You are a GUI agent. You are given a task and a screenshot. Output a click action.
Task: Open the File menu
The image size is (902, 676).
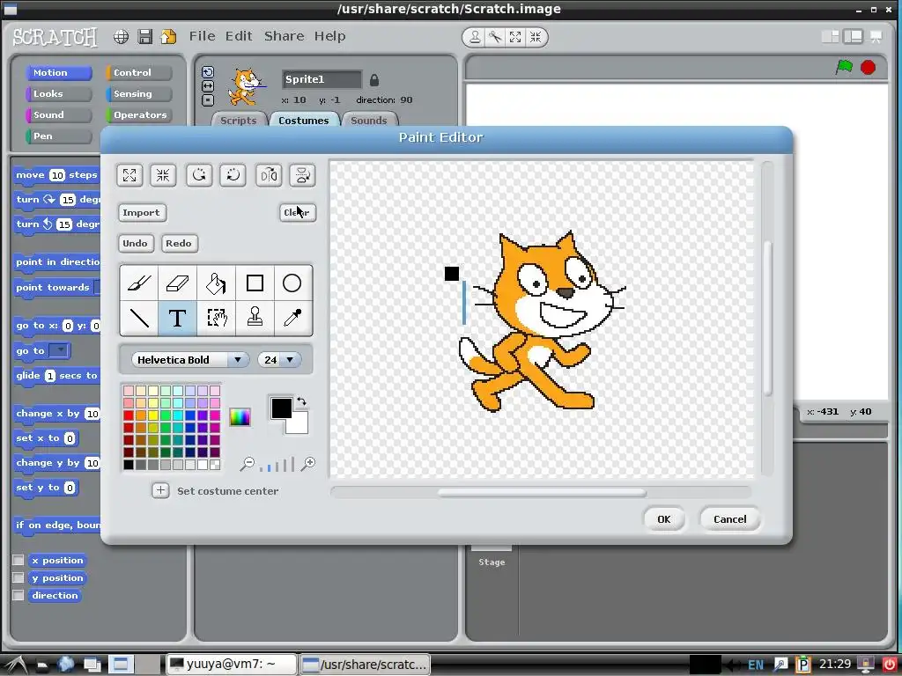(x=203, y=36)
